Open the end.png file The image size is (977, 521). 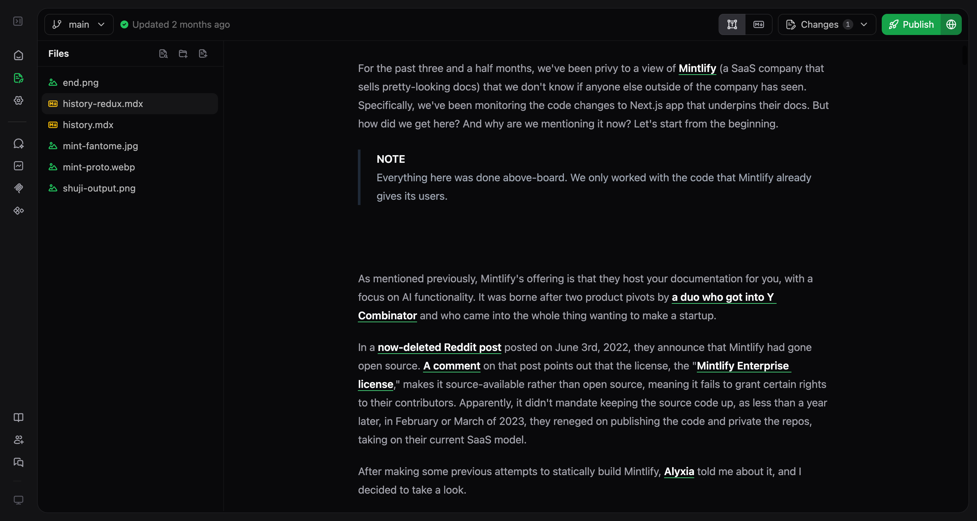pyautogui.click(x=80, y=83)
